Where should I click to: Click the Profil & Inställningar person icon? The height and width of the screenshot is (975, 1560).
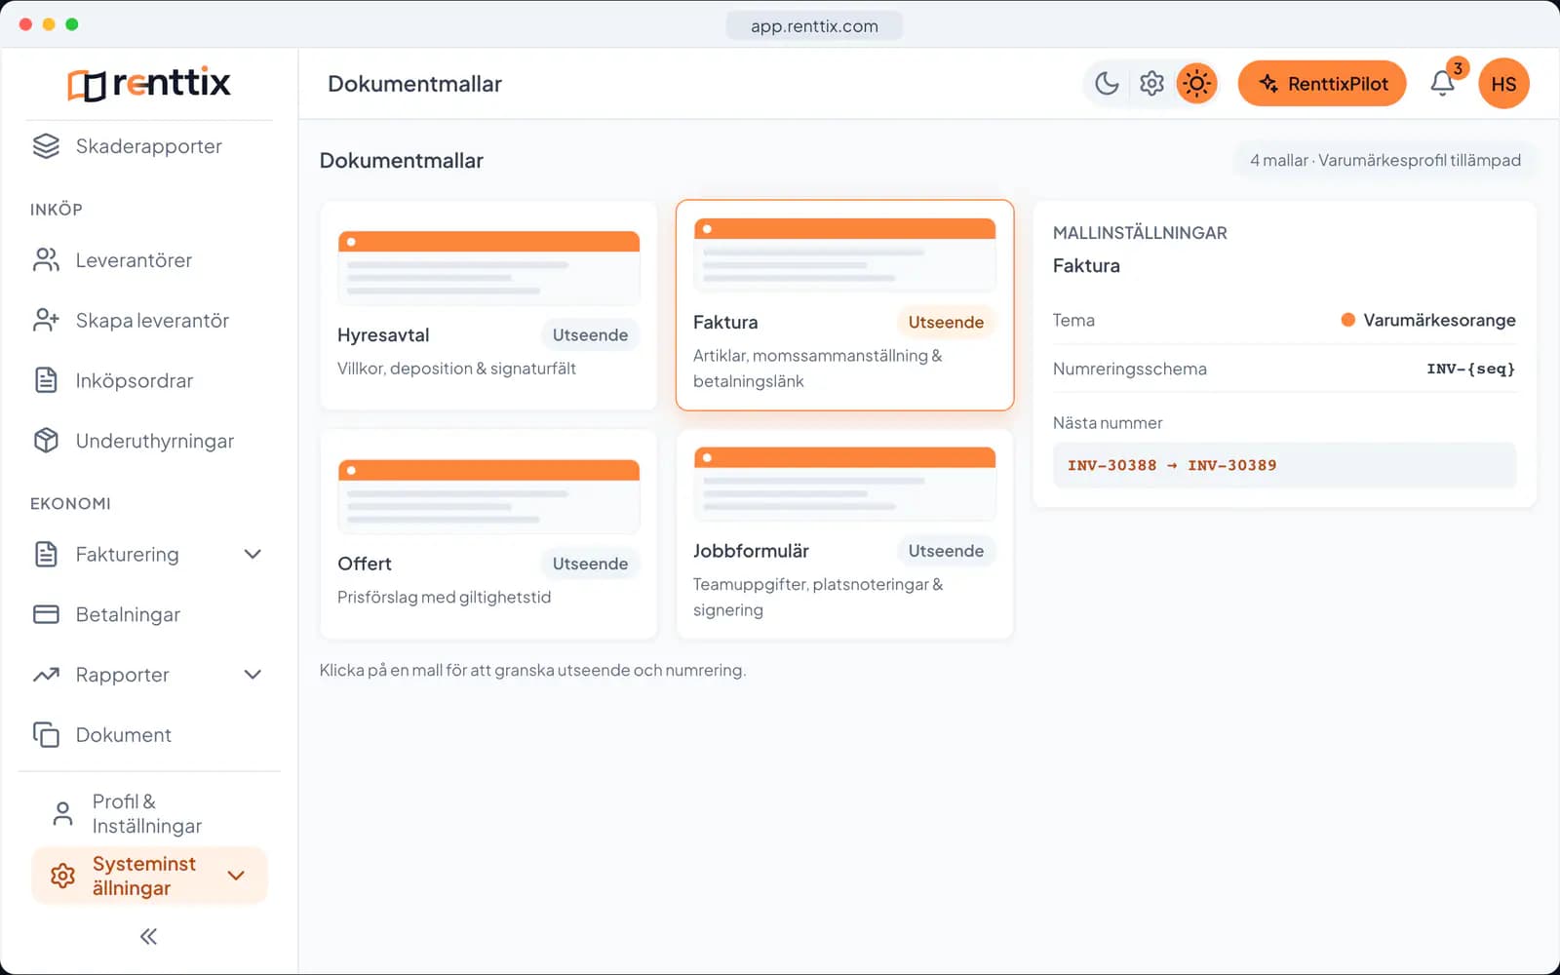pos(62,814)
